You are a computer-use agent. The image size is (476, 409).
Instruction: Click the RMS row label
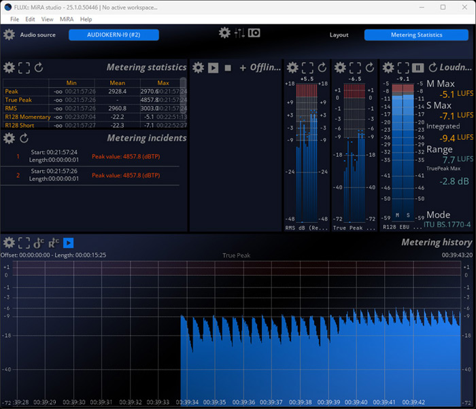11,108
